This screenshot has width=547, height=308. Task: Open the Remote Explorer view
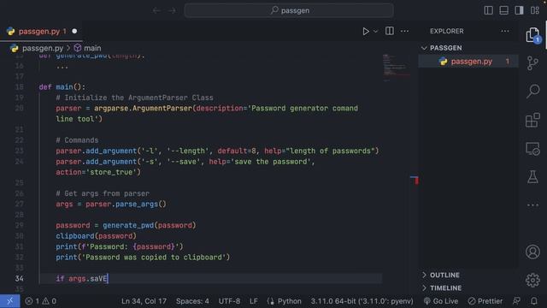click(x=532, y=149)
